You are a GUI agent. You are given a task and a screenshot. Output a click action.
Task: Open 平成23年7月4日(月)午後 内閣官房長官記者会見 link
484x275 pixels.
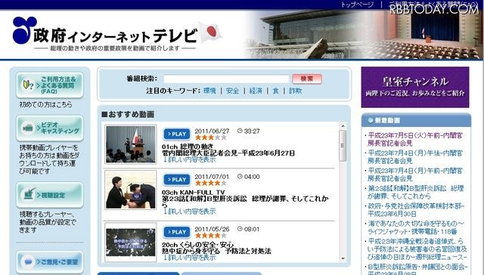click(415, 157)
